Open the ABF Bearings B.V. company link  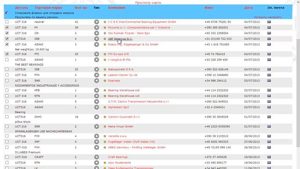pos(120,38)
